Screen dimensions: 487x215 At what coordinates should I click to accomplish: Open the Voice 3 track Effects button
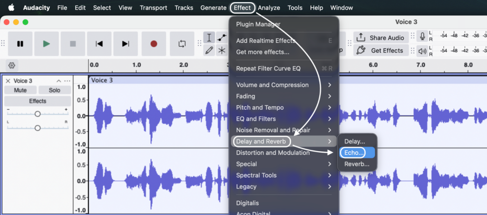(38, 101)
